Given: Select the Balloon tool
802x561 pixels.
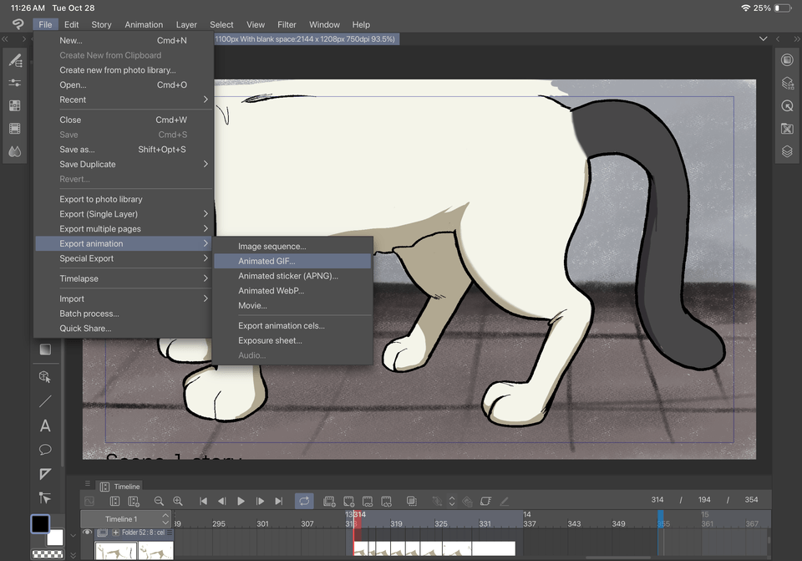Looking at the screenshot, I should pos(45,450).
